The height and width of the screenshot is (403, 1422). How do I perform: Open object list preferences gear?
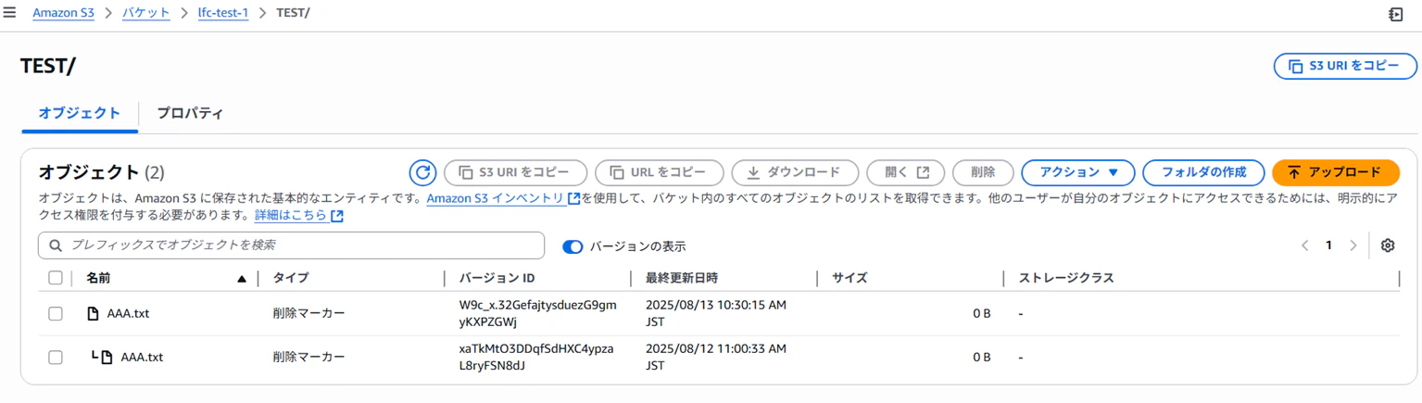point(1387,246)
